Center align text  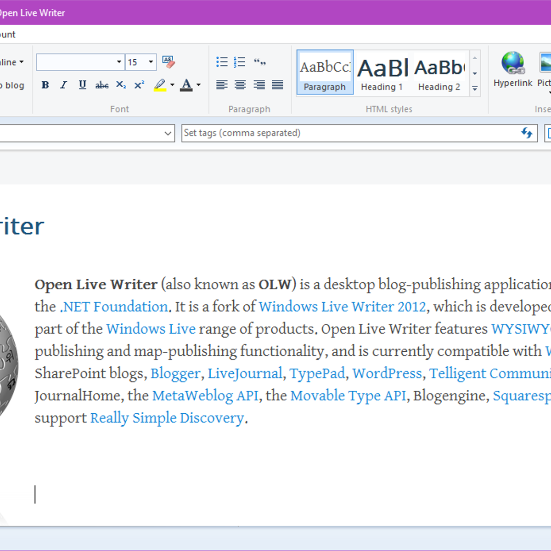pyautogui.click(x=240, y=85)
